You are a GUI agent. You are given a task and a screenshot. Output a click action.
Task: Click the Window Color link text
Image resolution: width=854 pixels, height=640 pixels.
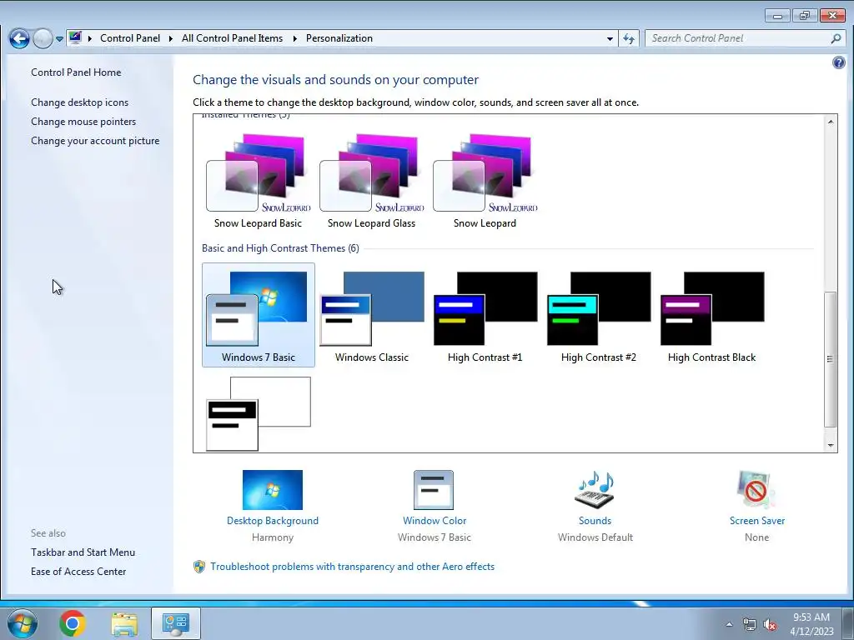(x=435, y=521)
